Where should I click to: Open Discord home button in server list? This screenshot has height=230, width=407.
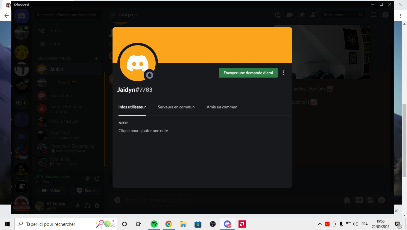(22, 15)
